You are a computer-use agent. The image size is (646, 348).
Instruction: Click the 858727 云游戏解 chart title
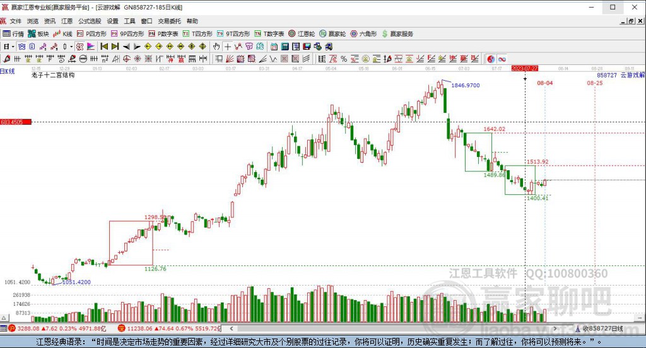[621, 76]
